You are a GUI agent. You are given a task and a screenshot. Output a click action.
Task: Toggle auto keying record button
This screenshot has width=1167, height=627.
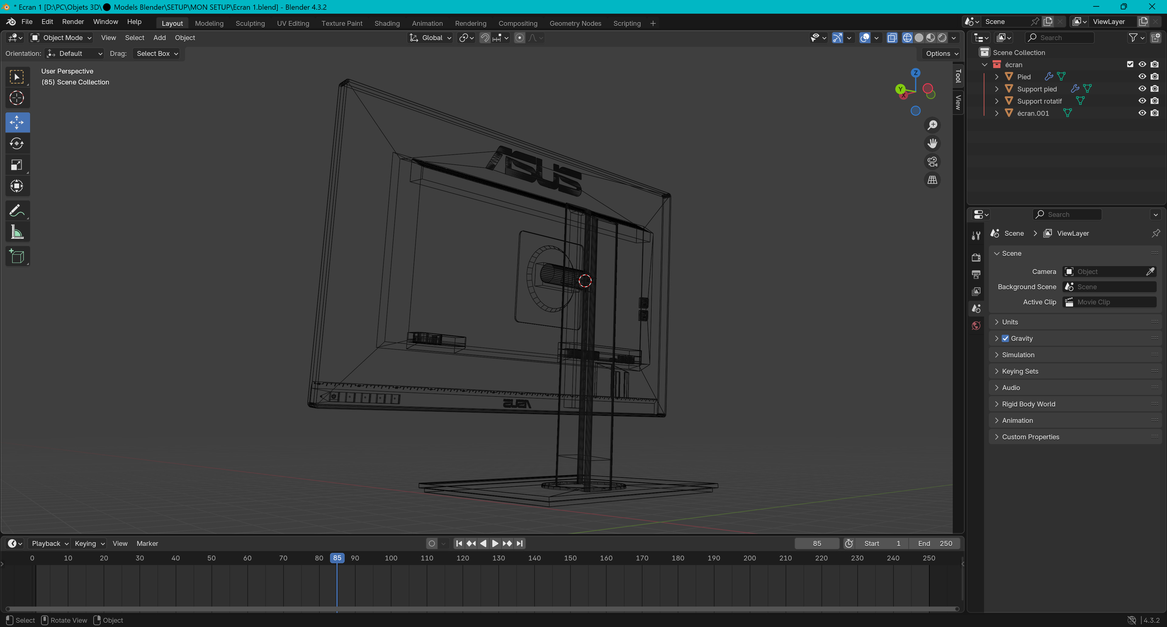[432, 543]
